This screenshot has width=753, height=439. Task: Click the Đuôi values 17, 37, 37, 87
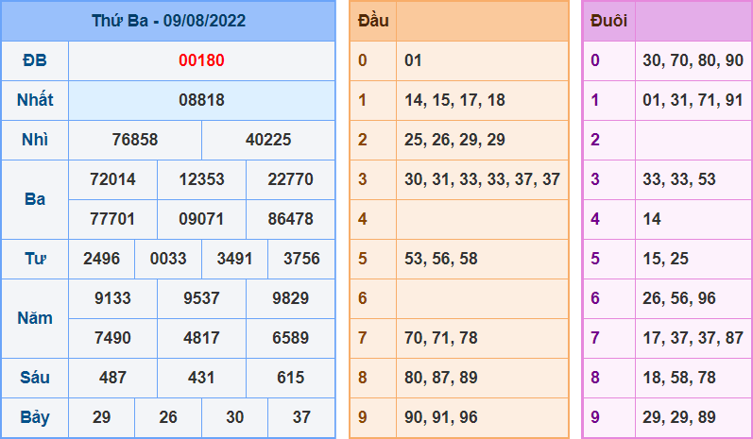click(x=693, y=338)
